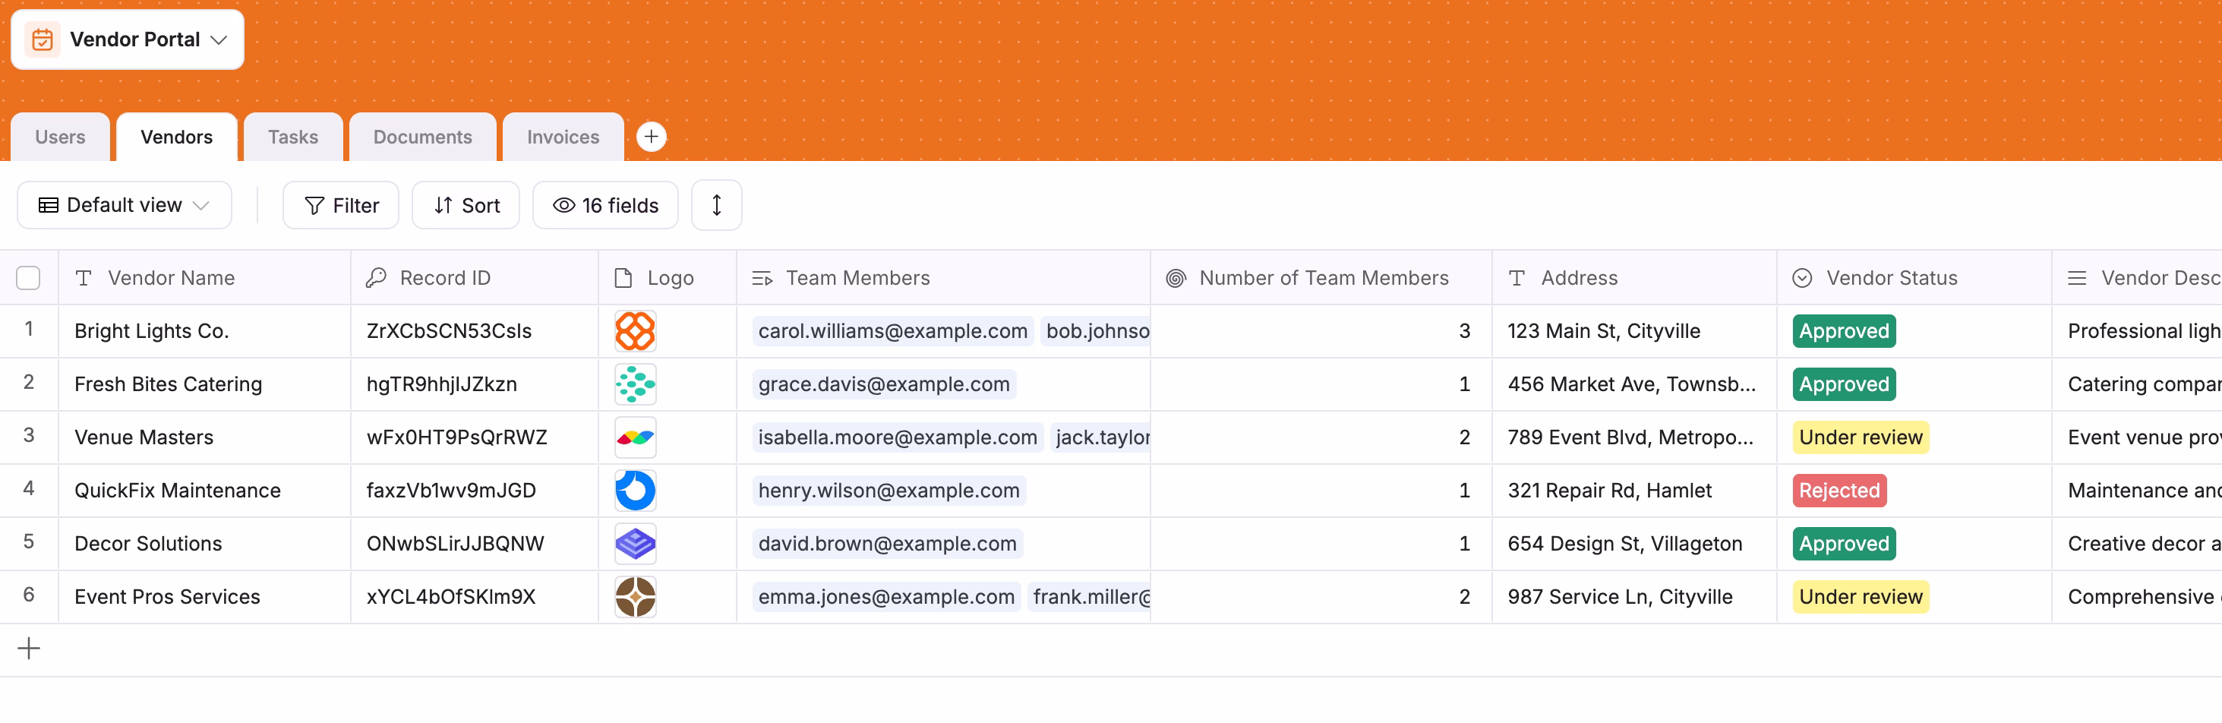Screen dimensions: 2222x723
Task: Click the Record ID column link icon
Action: (x=377, y=277)
